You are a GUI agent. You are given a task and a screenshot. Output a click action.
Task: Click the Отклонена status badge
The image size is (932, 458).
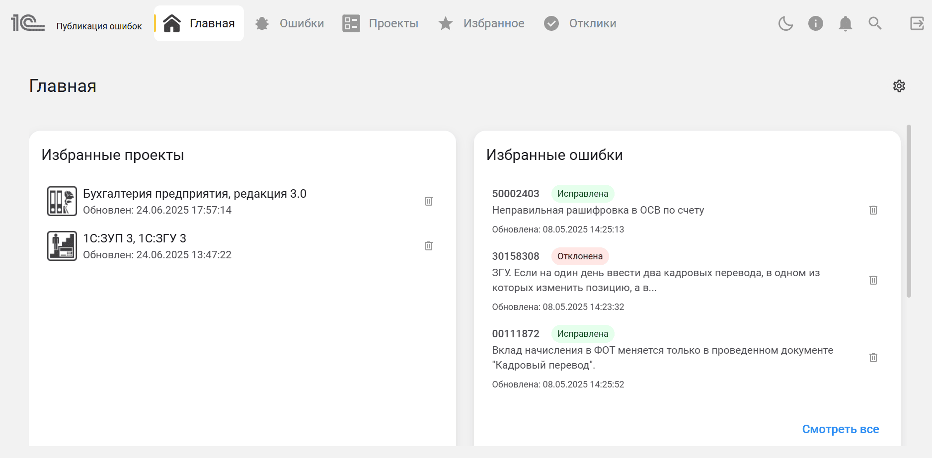(x=580, y=256)
